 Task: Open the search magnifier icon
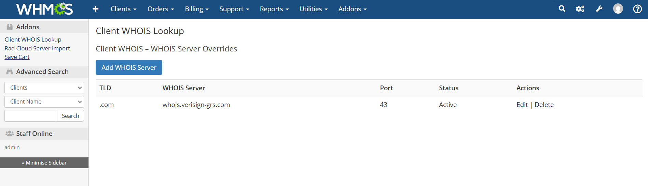[x=562, y=9]
